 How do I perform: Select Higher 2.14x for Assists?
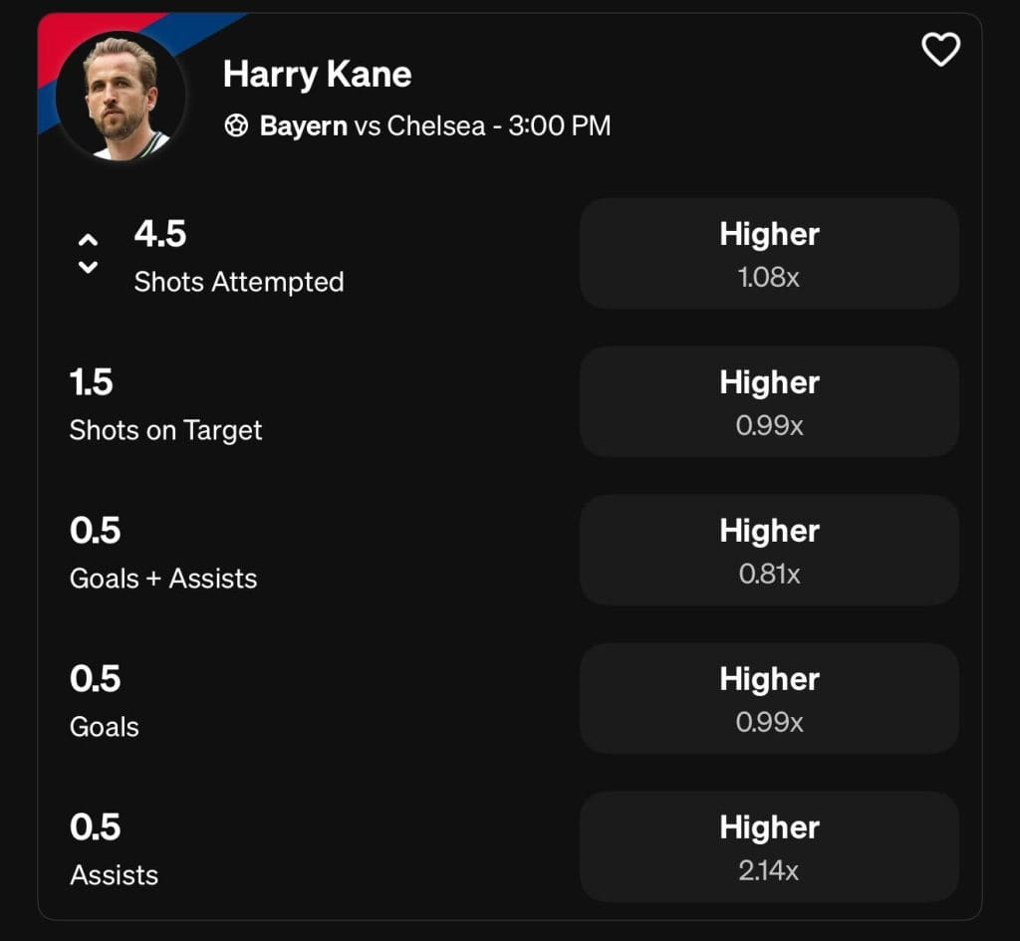tap(769, 846)
